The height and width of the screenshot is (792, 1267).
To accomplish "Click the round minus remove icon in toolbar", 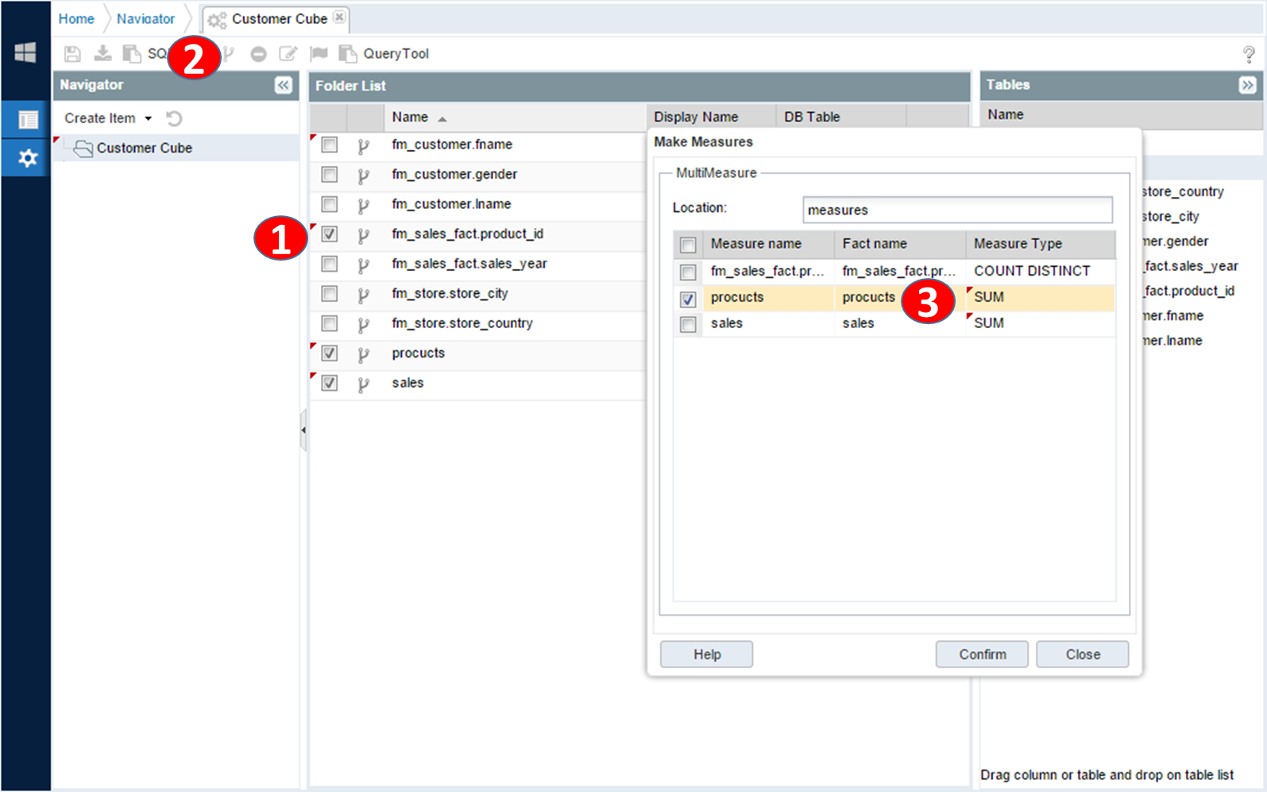I will click(258, 54).
